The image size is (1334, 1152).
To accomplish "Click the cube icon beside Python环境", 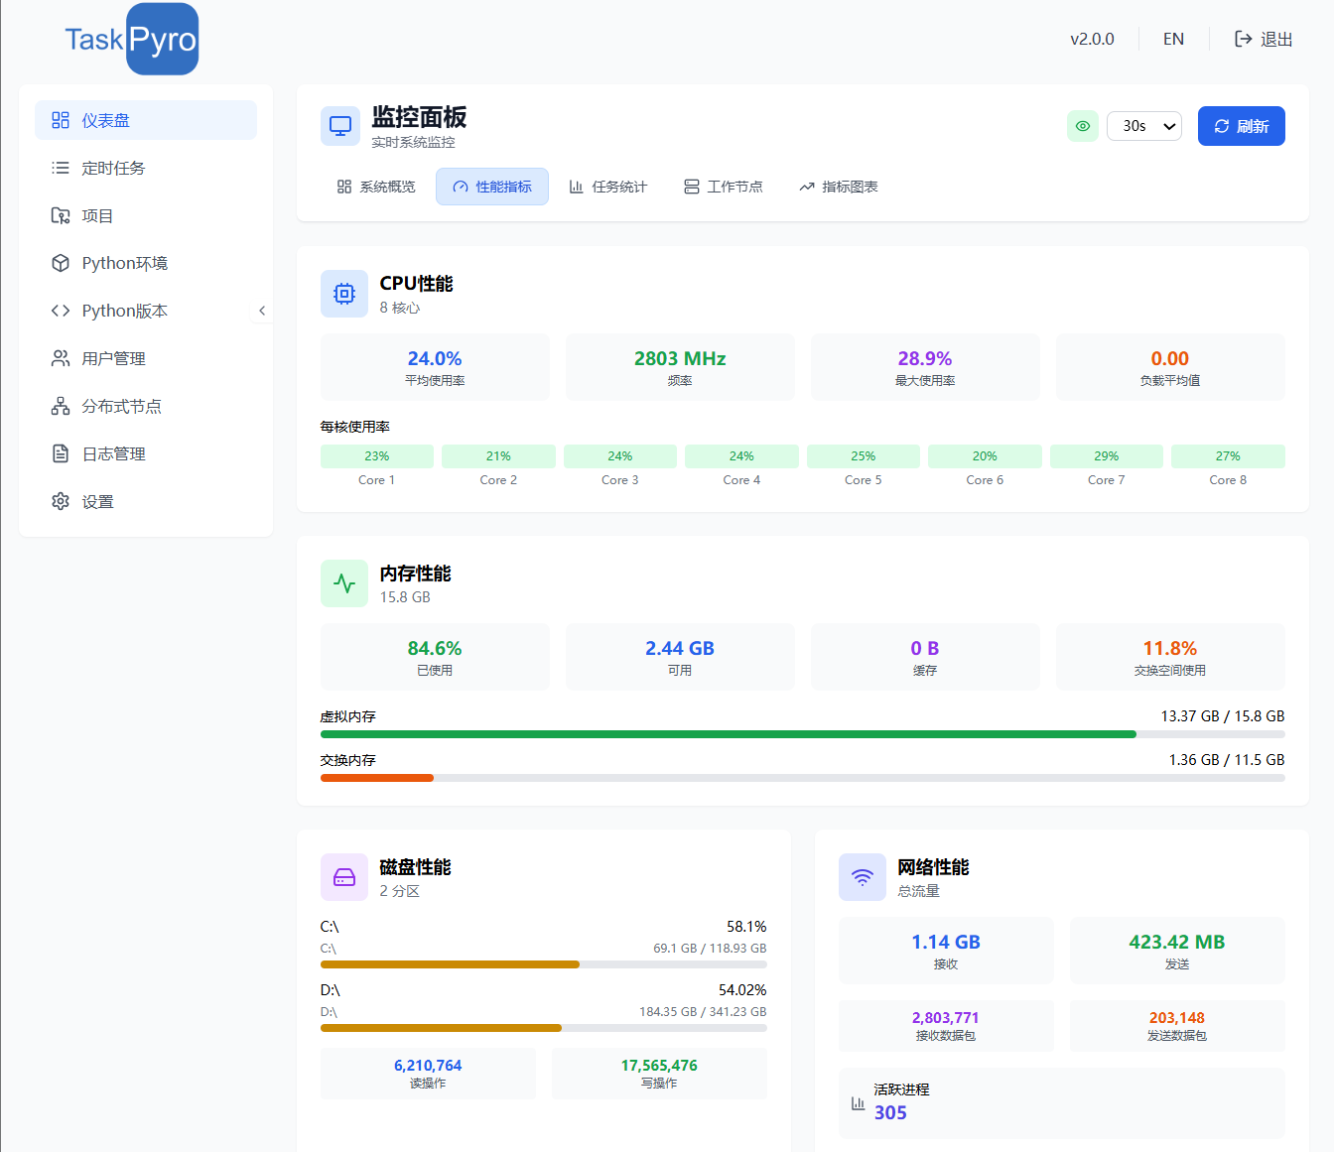I will click(61, 263).
